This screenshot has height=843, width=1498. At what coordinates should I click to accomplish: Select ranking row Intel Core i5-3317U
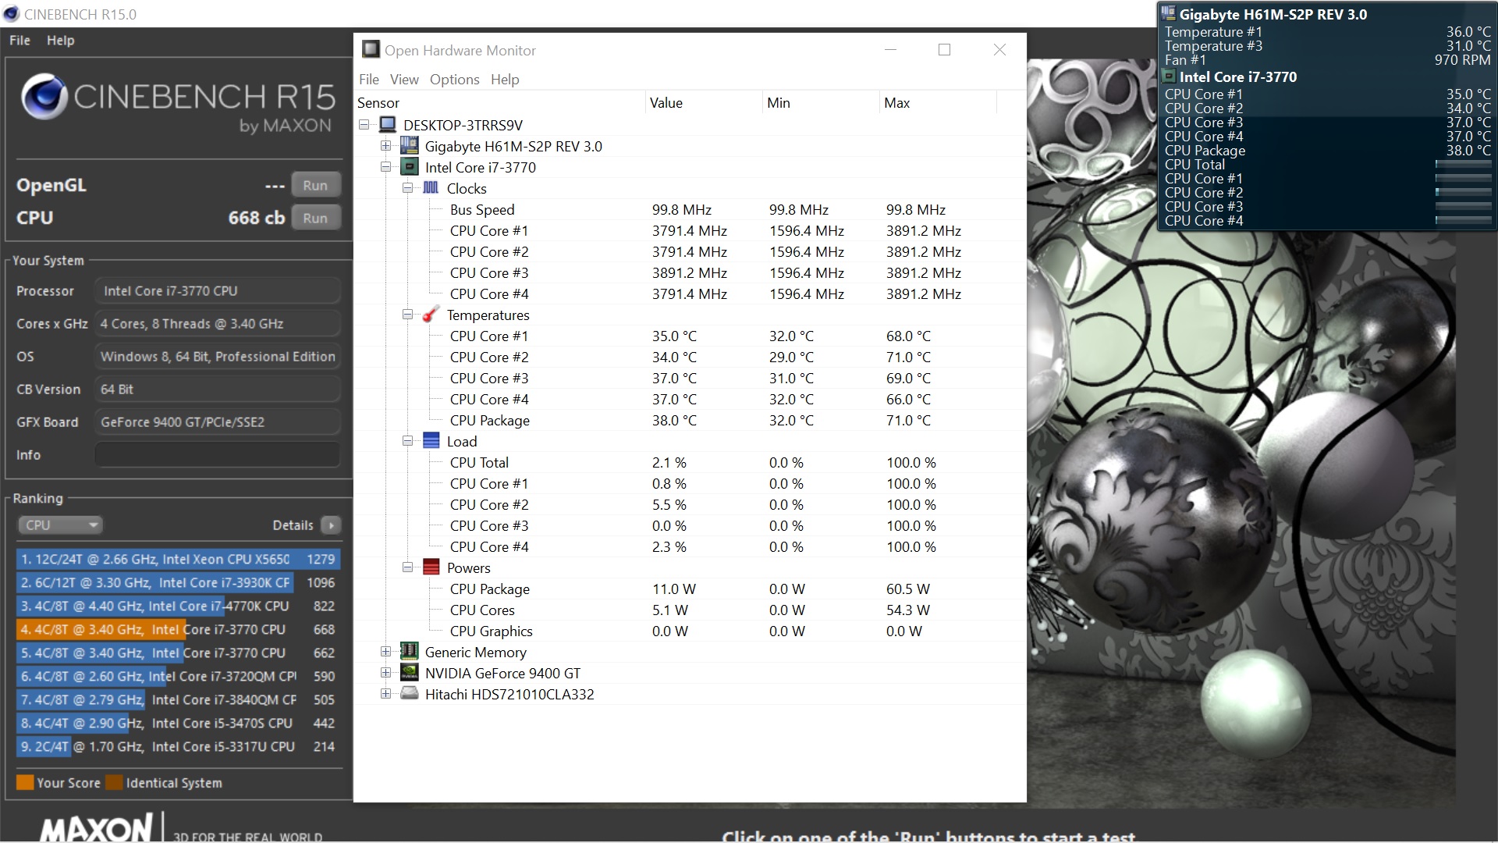(178, 747)
